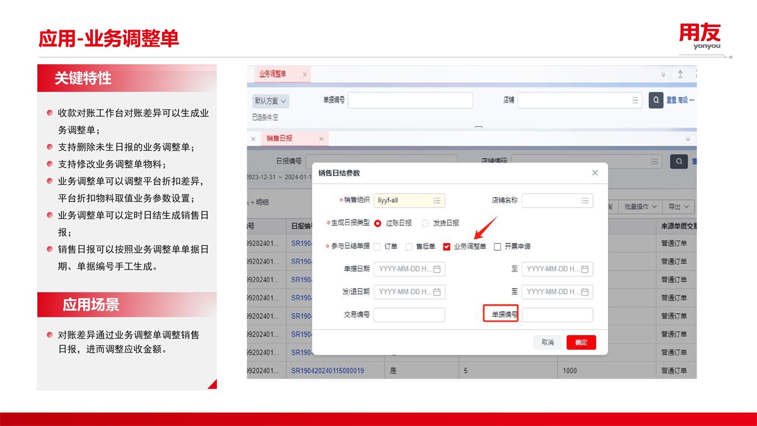Close the 销售日结参数 dialog with X
This screenshot has height=426, width=757.
pyautogui.click(x=595, y=173)
